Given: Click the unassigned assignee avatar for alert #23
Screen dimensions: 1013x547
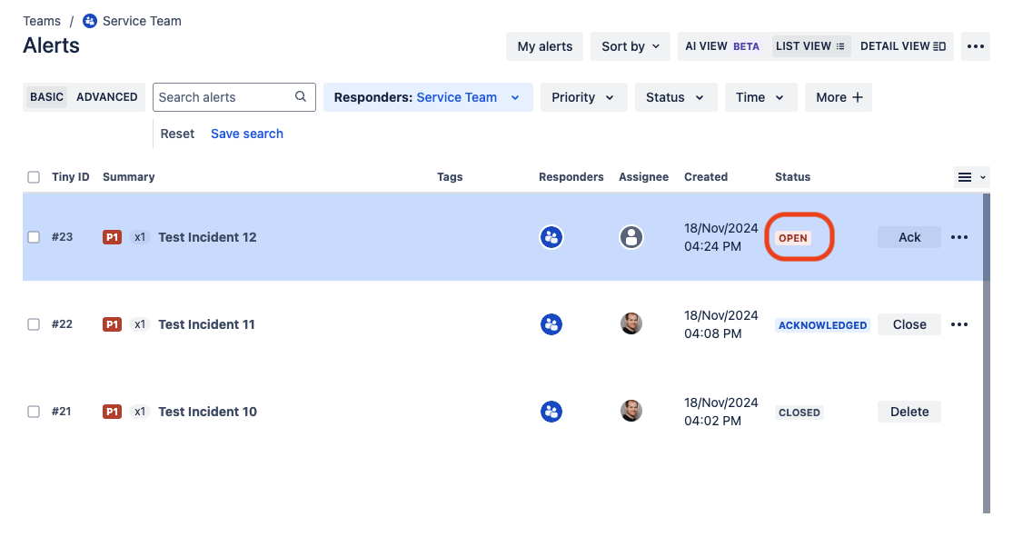Looking at the screenshot, I should click(631, 237).
